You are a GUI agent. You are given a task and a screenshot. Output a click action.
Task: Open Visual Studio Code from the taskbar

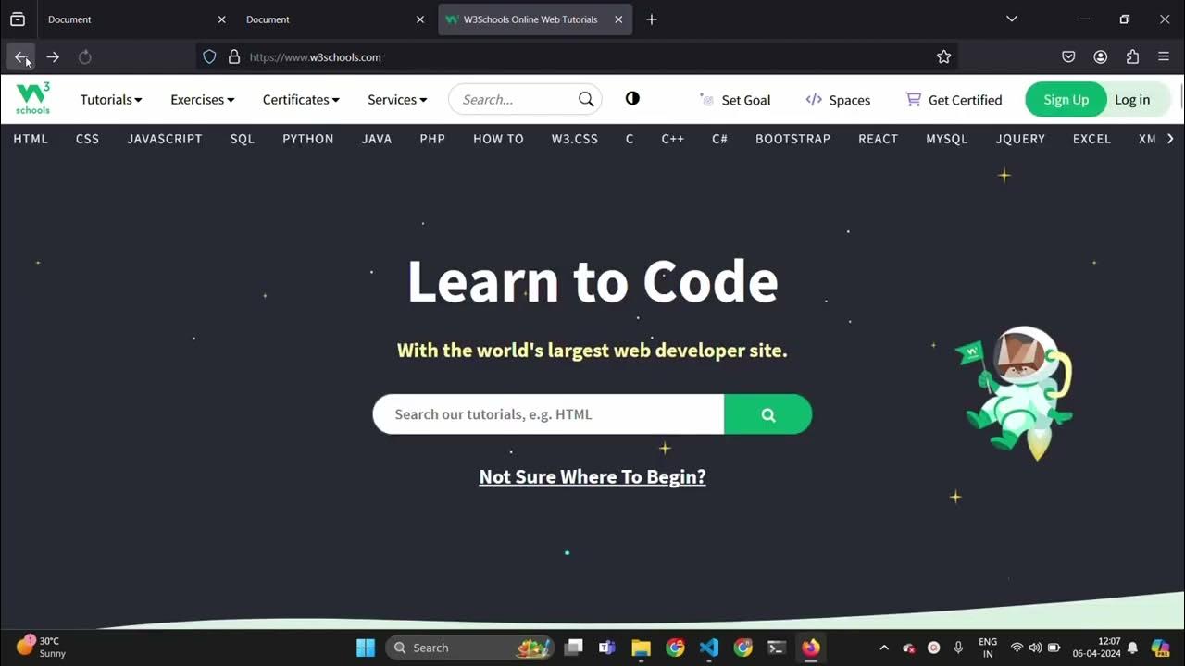coord(709,647)
